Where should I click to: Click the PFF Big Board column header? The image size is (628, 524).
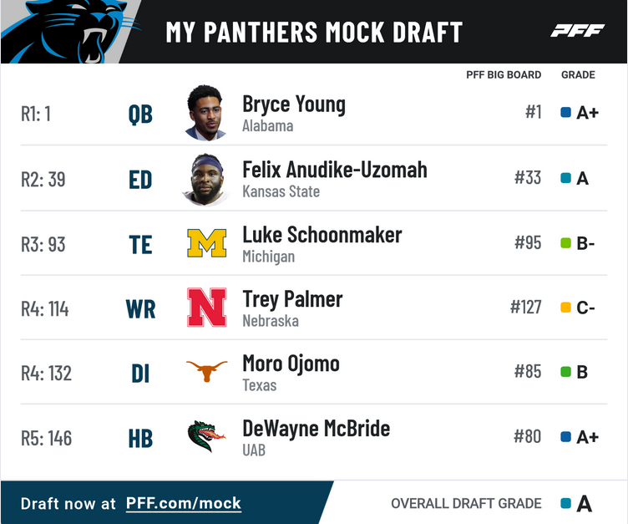504,74
